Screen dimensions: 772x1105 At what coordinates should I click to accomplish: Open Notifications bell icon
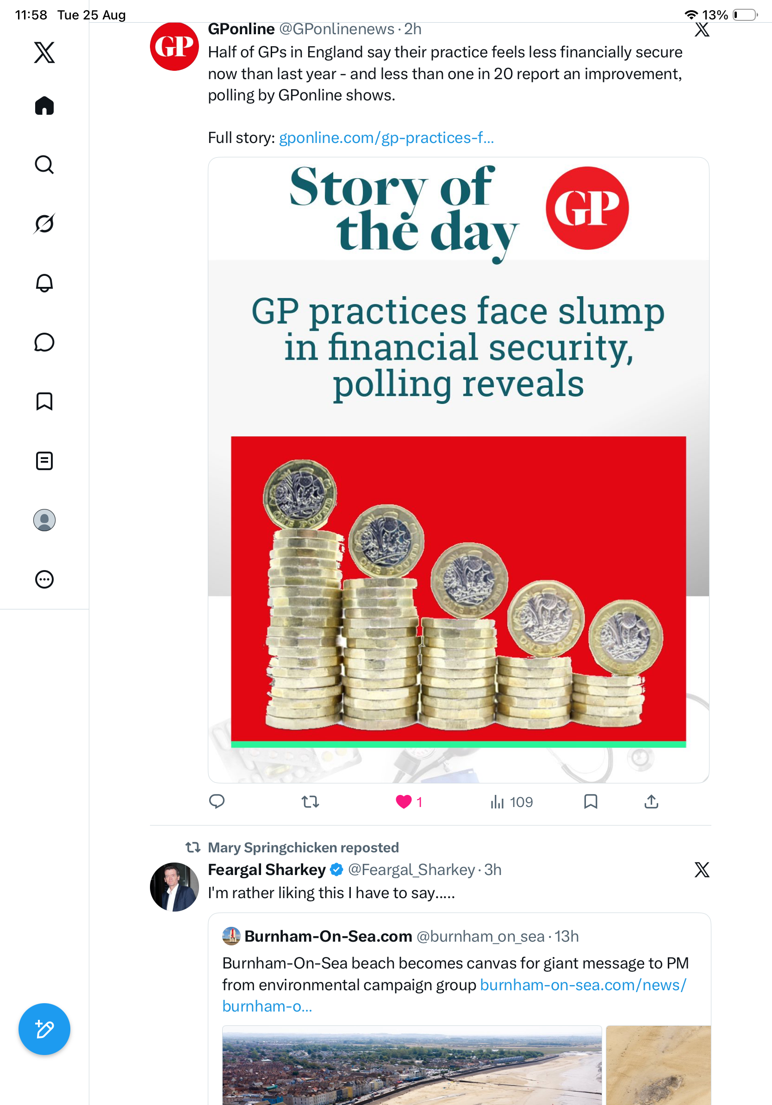coord(44,283)
